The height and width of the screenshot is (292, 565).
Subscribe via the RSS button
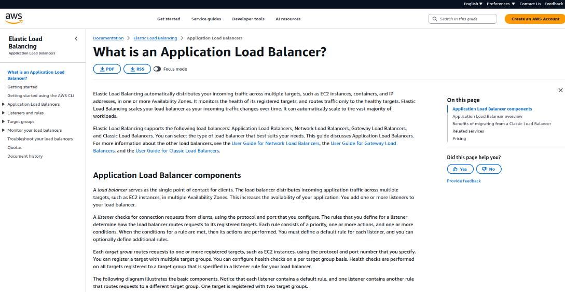[137, 69]
